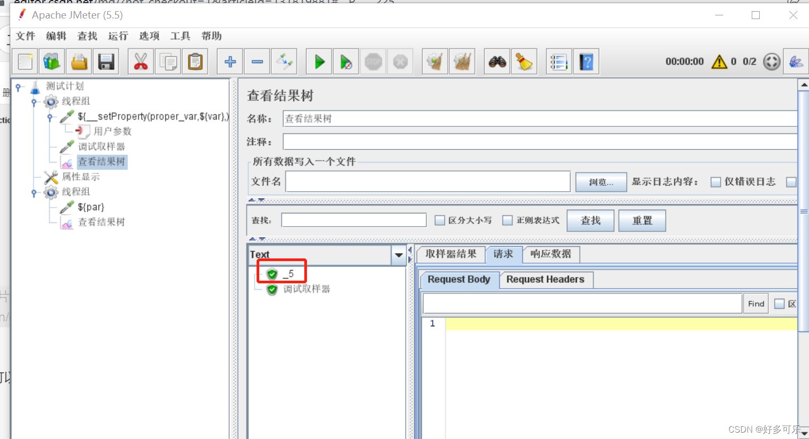The image size is (809, 439).
Task: Open the 查找 menu
Action: [87, 36]
